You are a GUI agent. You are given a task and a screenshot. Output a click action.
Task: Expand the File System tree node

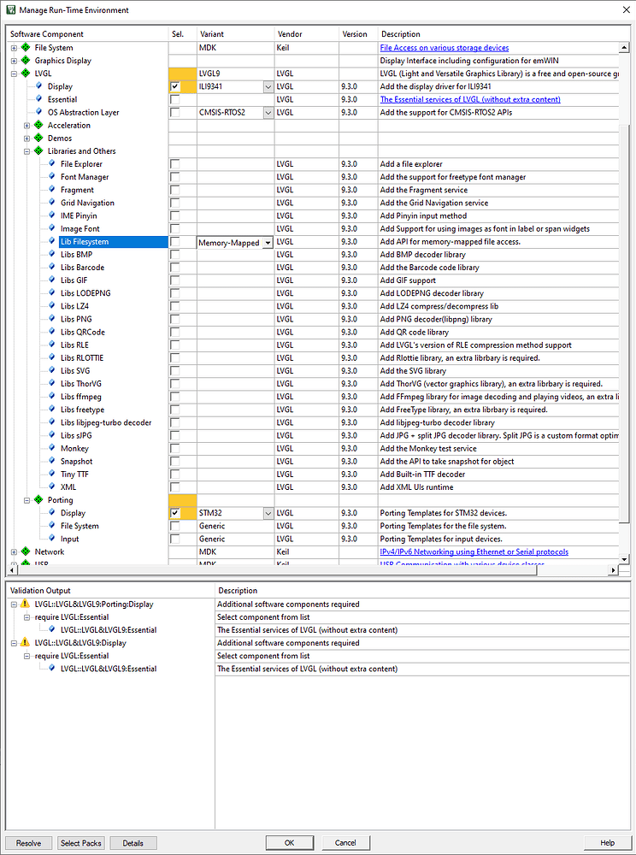point(15,48)
